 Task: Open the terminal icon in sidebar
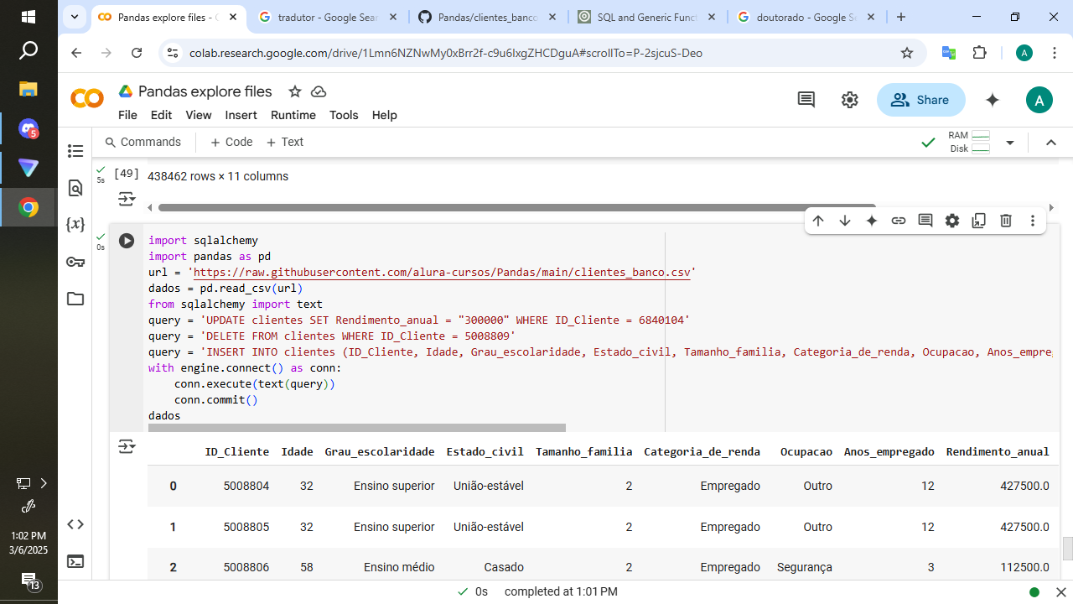(75, 561)
